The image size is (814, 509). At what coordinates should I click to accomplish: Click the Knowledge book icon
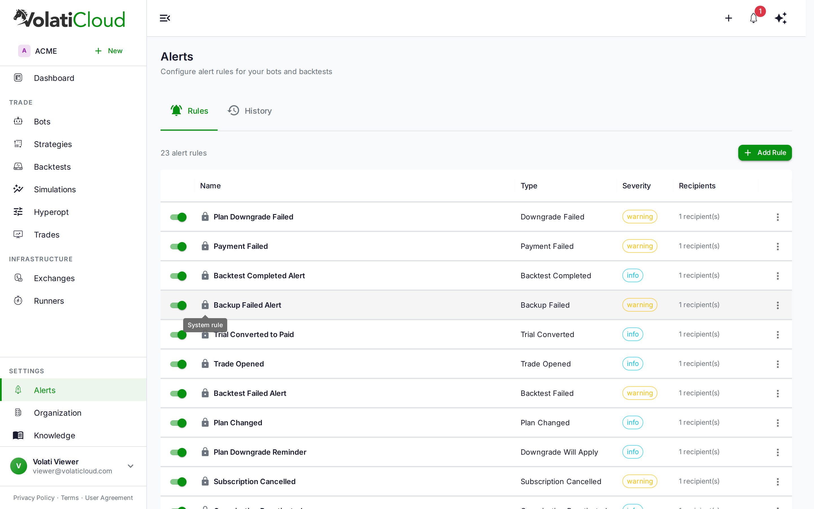[x=18, y=435]
